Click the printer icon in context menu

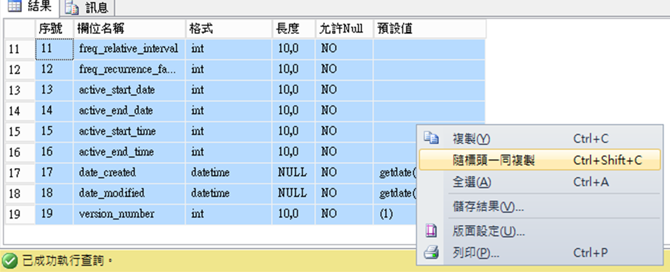pos(431,252)
